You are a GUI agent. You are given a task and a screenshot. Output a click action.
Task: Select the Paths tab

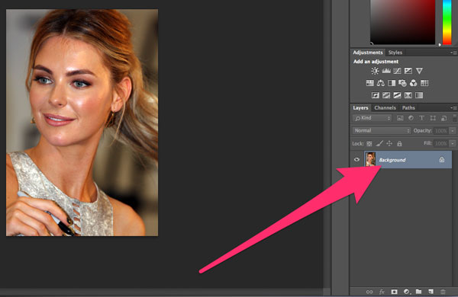click(x=408, y=108)
